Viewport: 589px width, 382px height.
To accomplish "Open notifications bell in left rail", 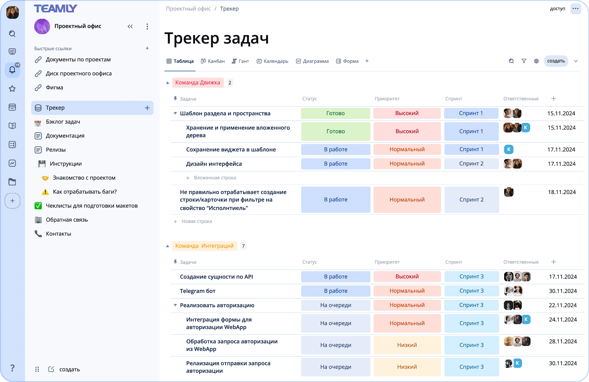I will tap(12, 70).
